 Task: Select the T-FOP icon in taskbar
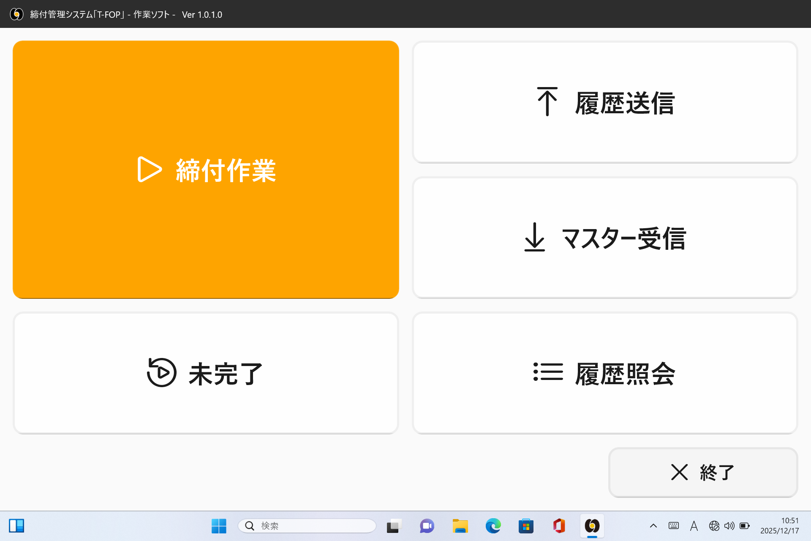[x=592, y=525]
